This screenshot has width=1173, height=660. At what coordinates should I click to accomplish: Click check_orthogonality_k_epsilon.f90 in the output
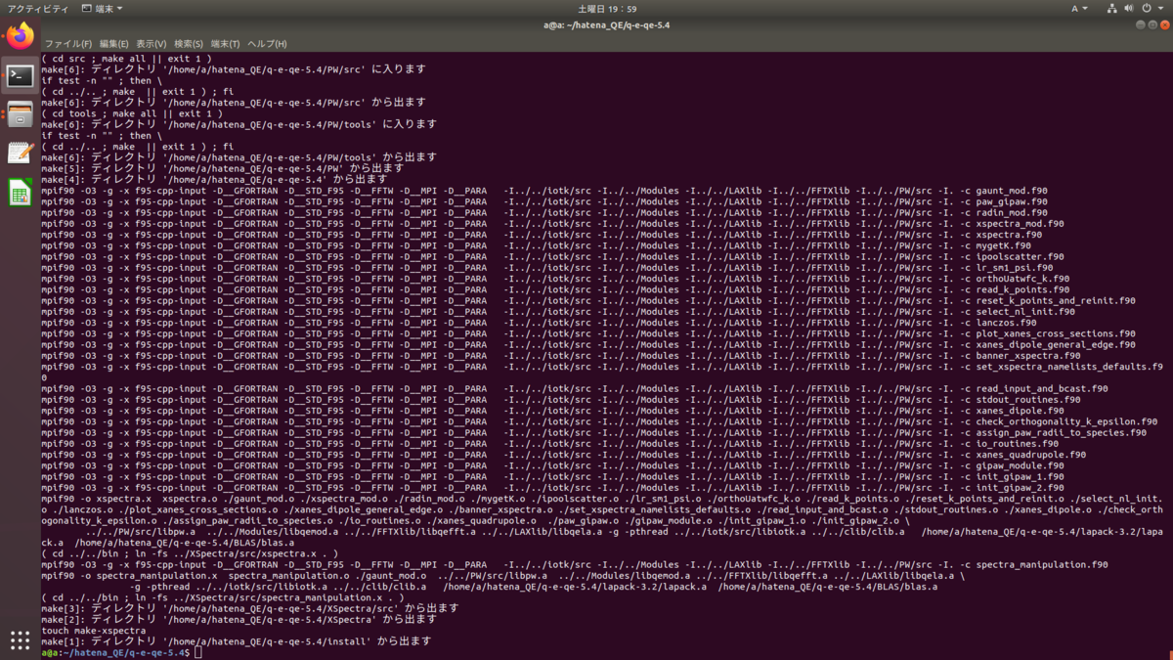coord(1066,421)
